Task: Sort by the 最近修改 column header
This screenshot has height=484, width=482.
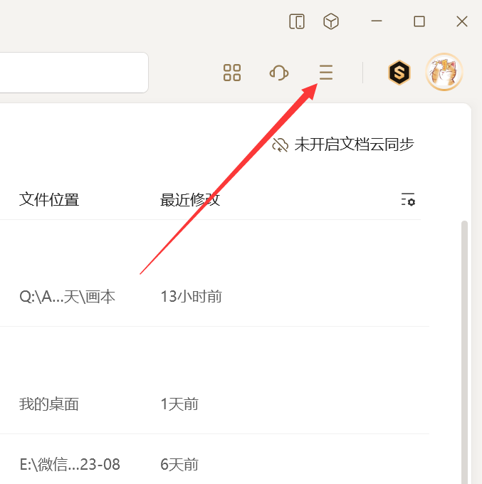Action: pyautogui.click(x=190, y=200)
